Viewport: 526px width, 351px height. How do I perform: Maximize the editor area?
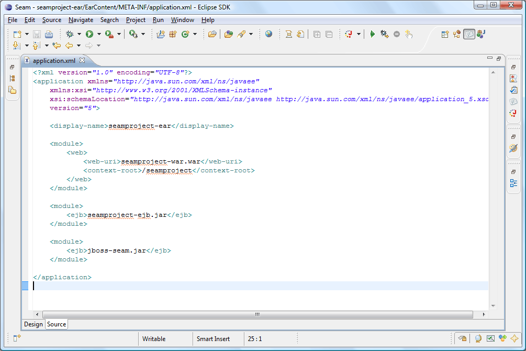point(499,59)
